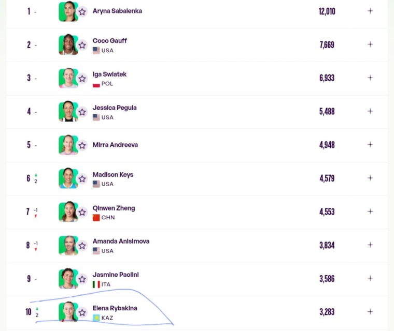Favorite Aryna Sabalenka with star icon
The height and width of the screenshot is (331, 394).
tap(82, 12)
